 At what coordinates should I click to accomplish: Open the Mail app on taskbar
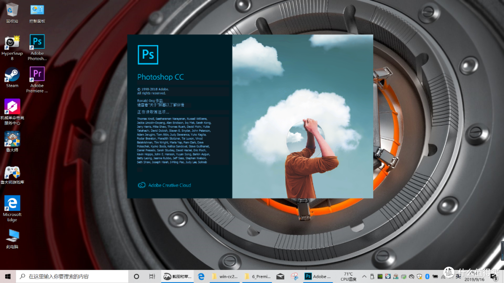click(280, 276)
